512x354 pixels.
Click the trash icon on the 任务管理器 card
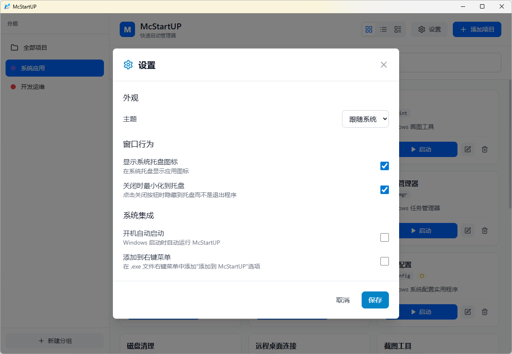[484, 231]
